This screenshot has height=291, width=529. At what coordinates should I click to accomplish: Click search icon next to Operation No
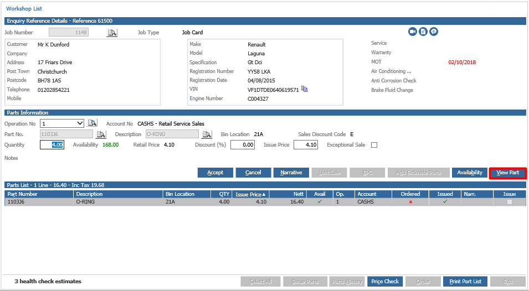tap(92, 123)
